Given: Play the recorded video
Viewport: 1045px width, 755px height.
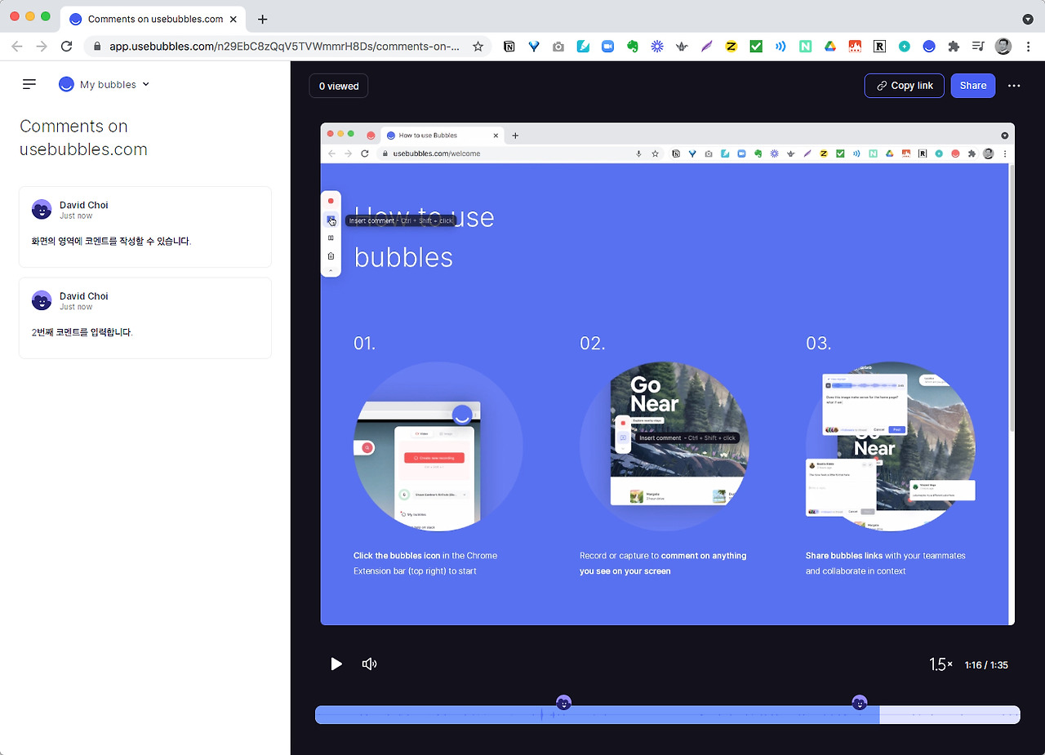Looking at the screenshot, I should coord(336,664).
